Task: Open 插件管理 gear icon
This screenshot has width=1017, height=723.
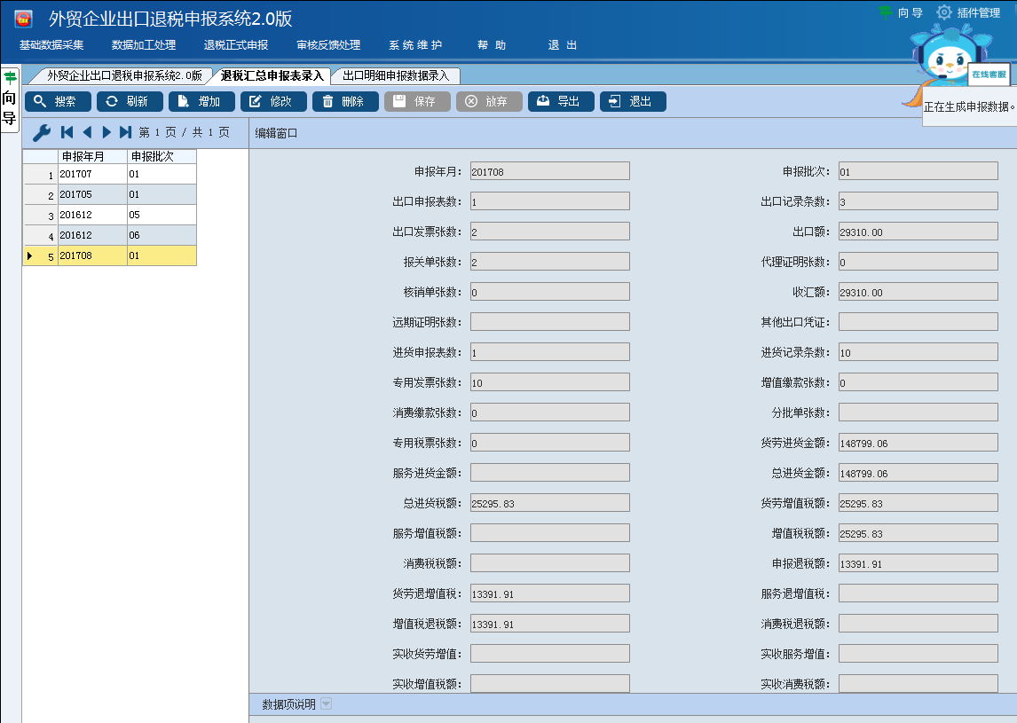Action: click(x=944, y=12)
